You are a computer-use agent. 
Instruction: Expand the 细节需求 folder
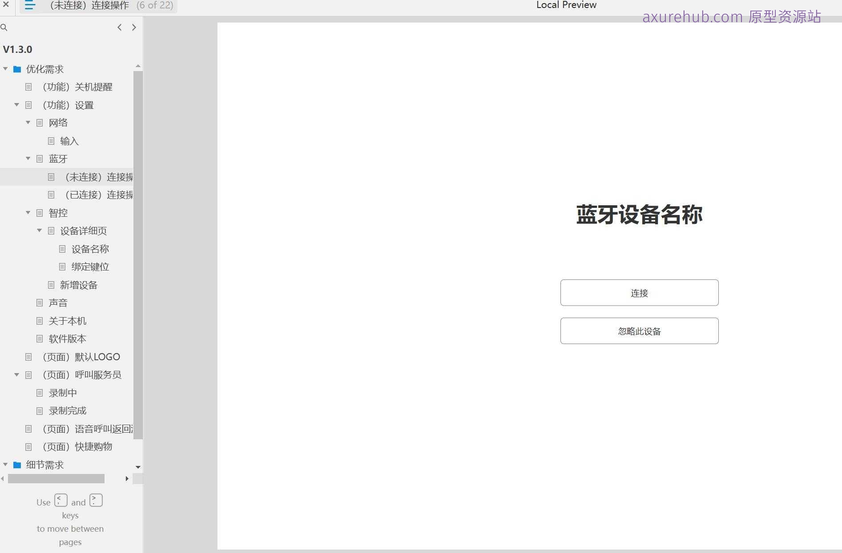[5, 465]
